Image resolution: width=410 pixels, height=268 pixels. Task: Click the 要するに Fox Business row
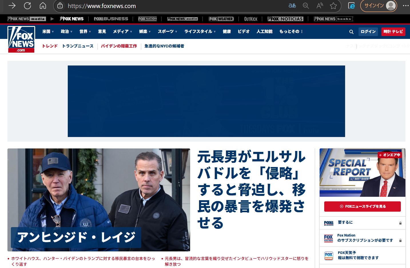pos(363,223)
